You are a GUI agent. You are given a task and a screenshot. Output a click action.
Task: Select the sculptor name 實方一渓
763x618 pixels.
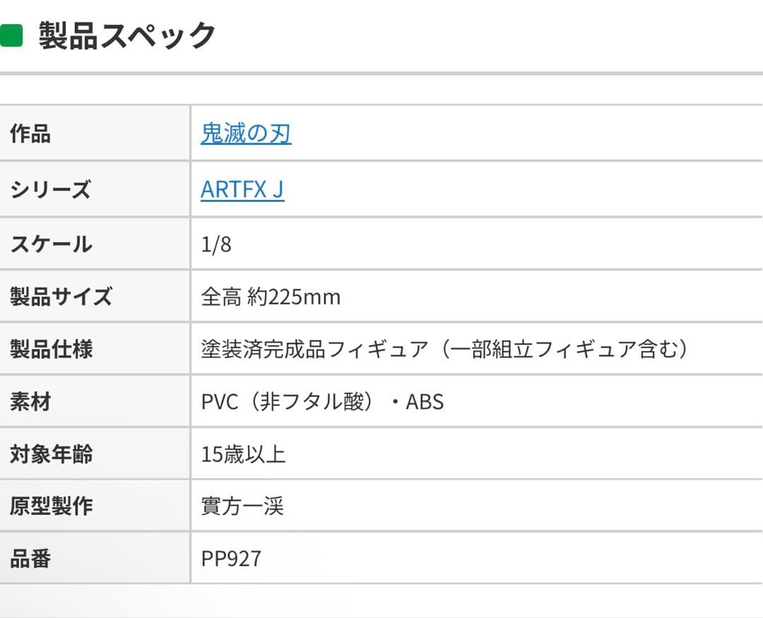[242, 506]
